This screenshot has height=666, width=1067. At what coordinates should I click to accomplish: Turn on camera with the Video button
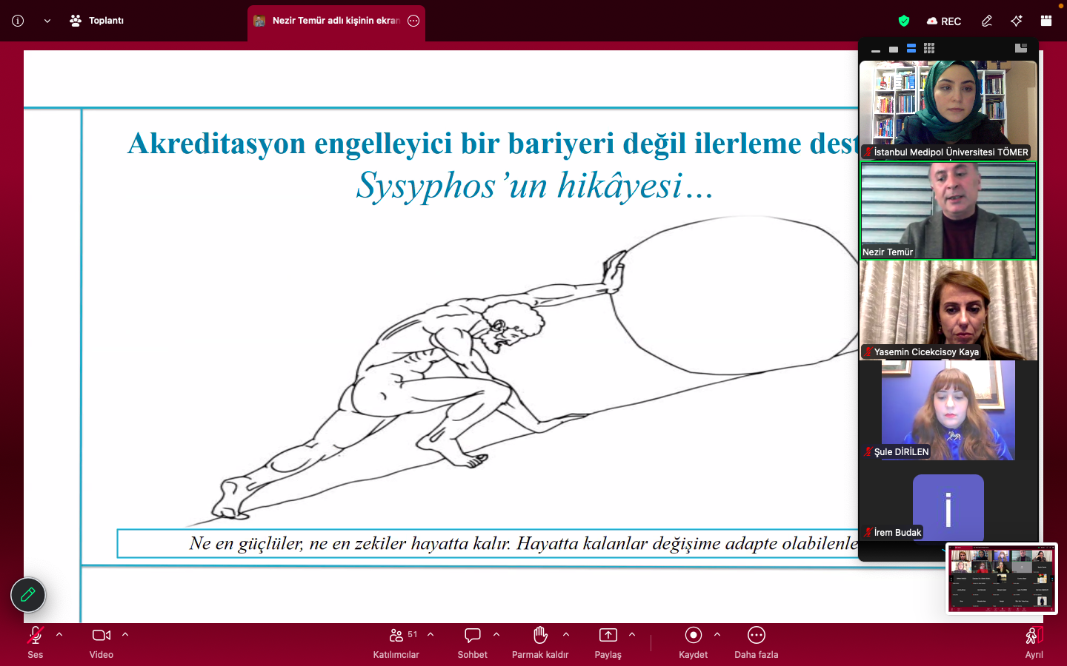tap(102, 642)
